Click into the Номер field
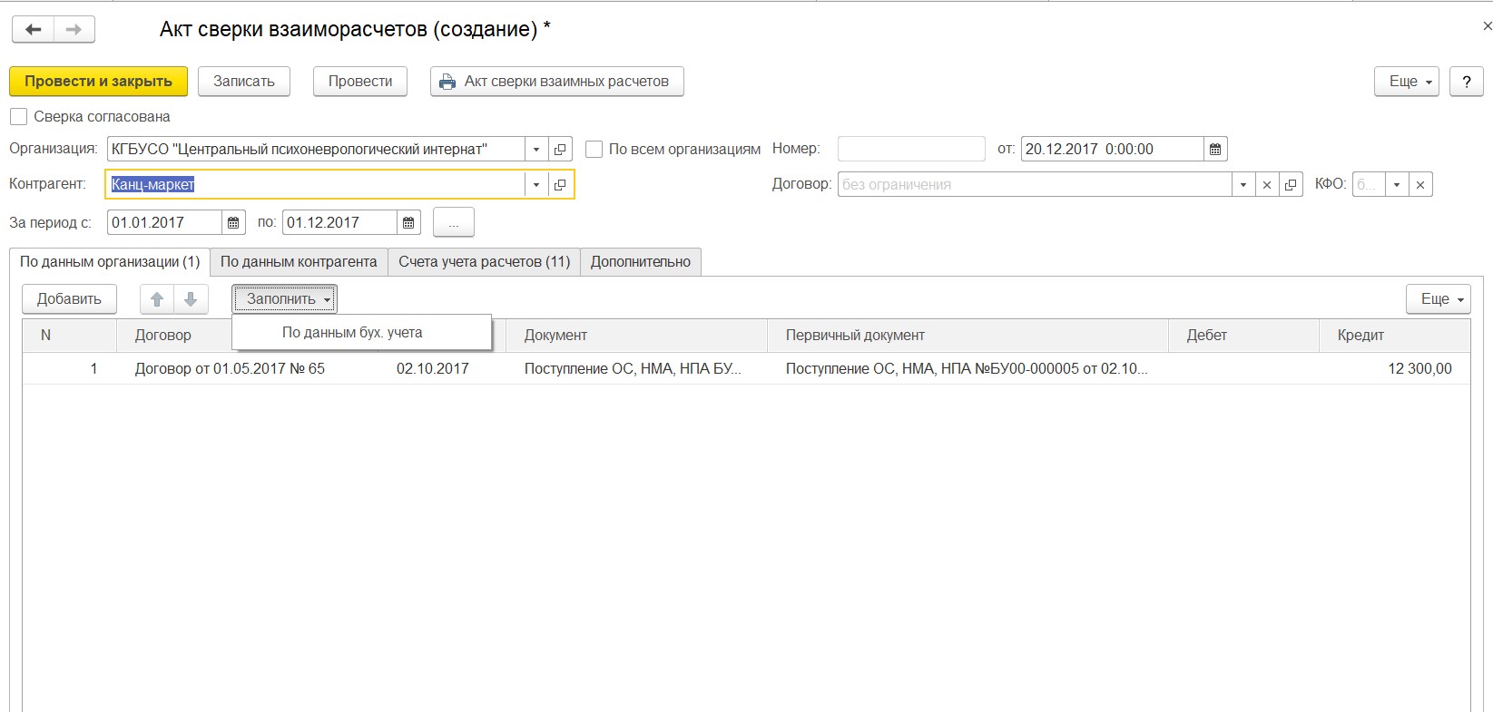Screen dimensions: 1493x712 pos(911,149)
